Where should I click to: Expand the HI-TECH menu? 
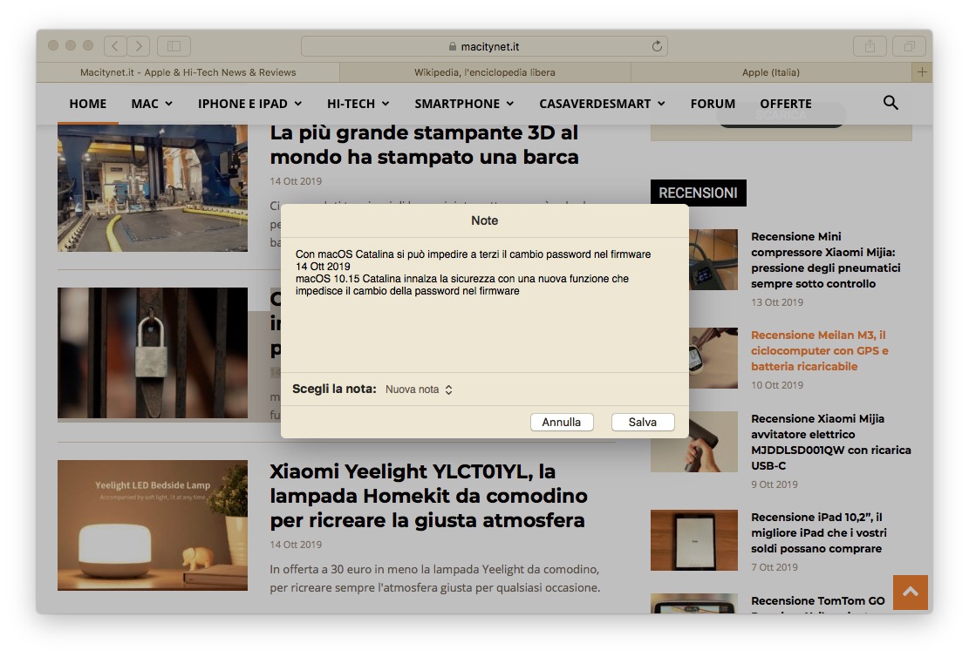pos(358,104)
